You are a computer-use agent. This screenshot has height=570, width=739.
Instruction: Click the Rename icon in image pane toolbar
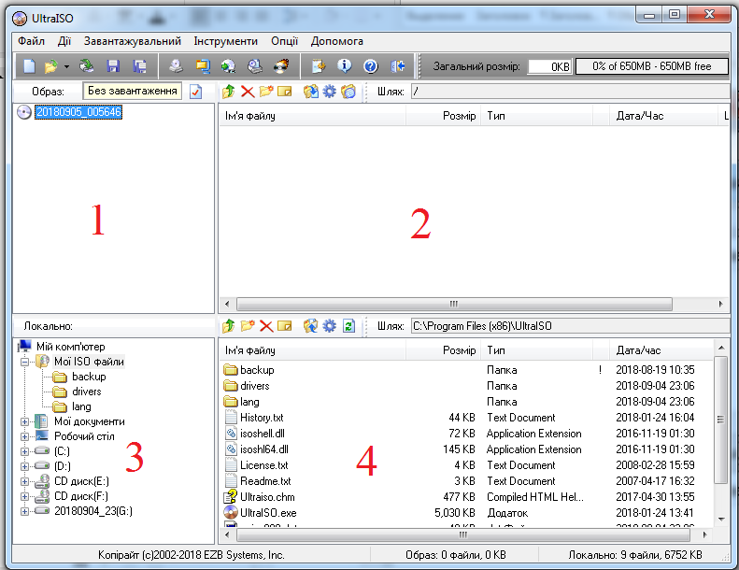[x=285, y=91]
